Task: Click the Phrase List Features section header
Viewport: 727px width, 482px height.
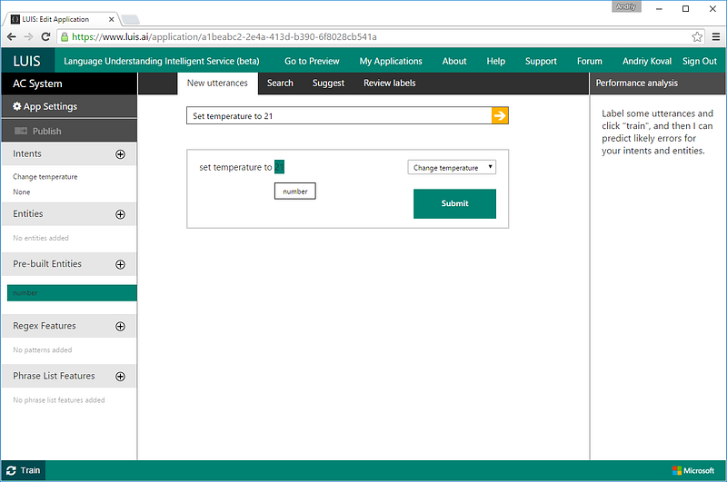Action: 69,377
